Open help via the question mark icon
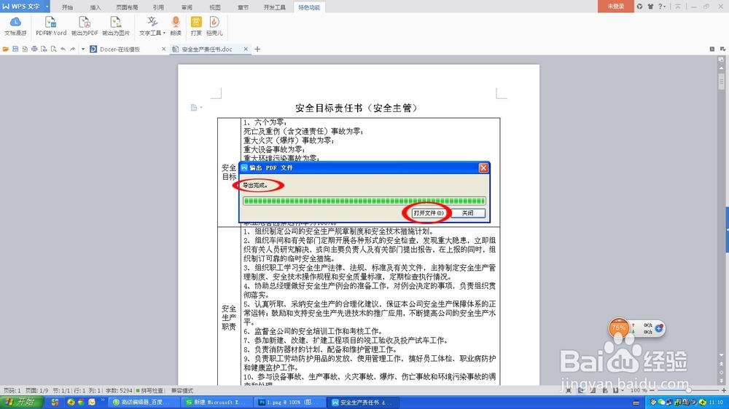 coord(661,7)
